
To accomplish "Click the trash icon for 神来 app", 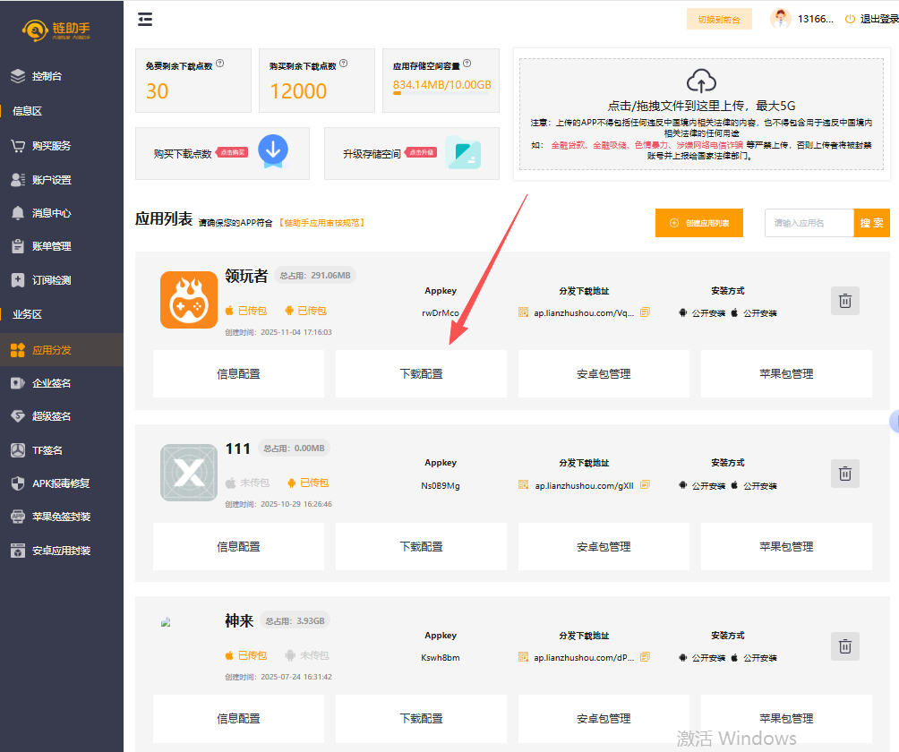I will point(844,645).
